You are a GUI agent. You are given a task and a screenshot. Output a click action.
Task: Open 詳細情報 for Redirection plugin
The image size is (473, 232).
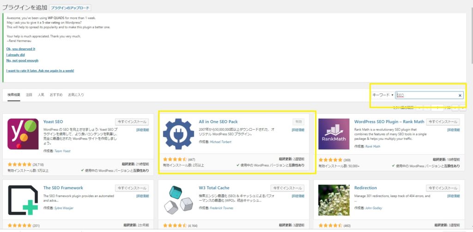[454, 196]
